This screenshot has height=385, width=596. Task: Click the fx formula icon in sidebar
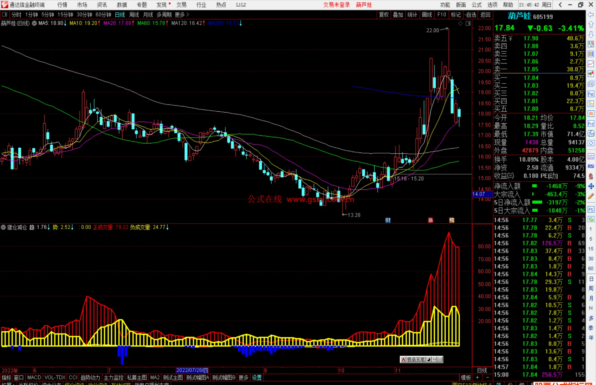click(x=591, y=133)
